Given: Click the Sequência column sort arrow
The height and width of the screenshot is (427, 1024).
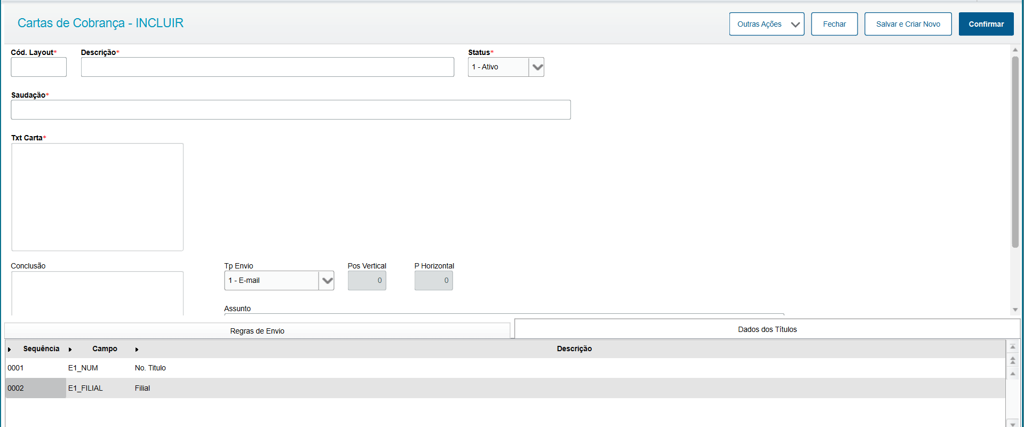Looking at the screenshot, I should coord(10,350).
